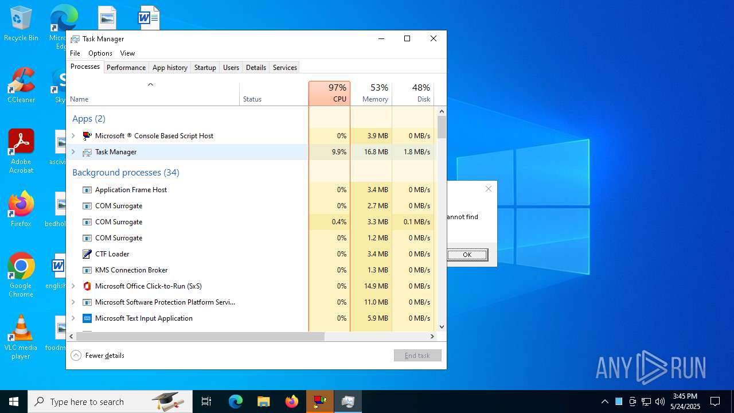Open Firefox desktop shortcut
This screenshot has height=413, width=734.
[x=21, y=209]
